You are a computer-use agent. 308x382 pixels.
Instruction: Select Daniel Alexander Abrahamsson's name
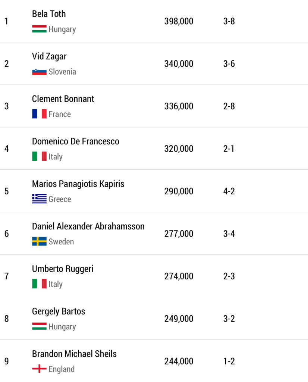[88, 226]
